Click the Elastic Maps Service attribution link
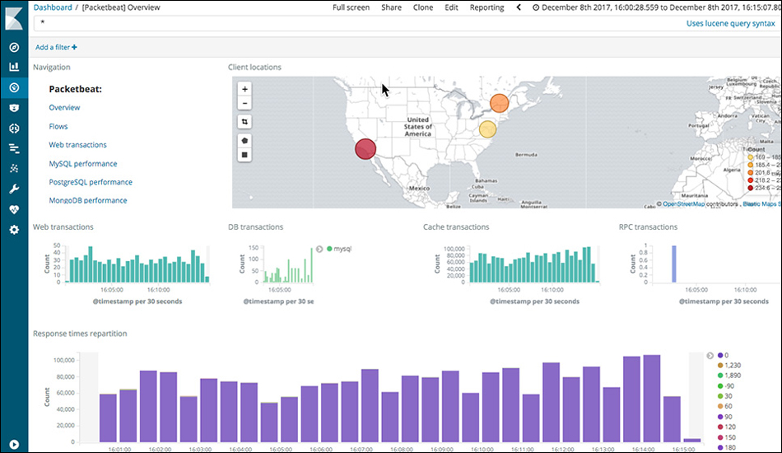 tap(762, 204)
